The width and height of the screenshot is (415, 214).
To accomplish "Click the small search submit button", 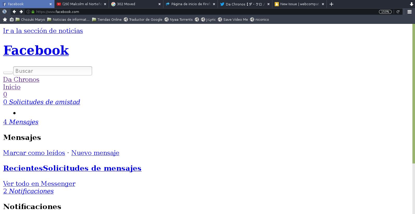I will click(x=8, y=73).
